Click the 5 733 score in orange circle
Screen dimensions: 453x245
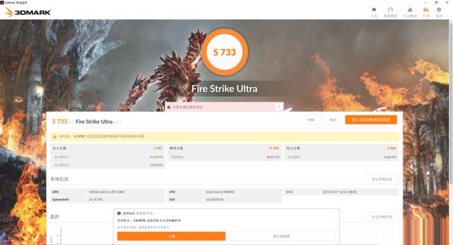(x=225, y=52)
